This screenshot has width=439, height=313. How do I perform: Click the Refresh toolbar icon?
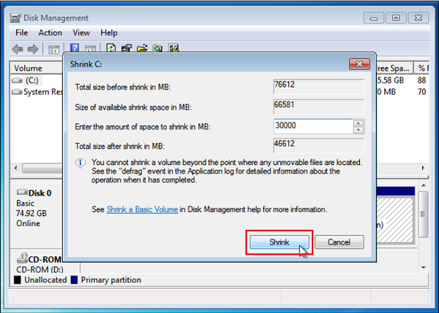111,50
